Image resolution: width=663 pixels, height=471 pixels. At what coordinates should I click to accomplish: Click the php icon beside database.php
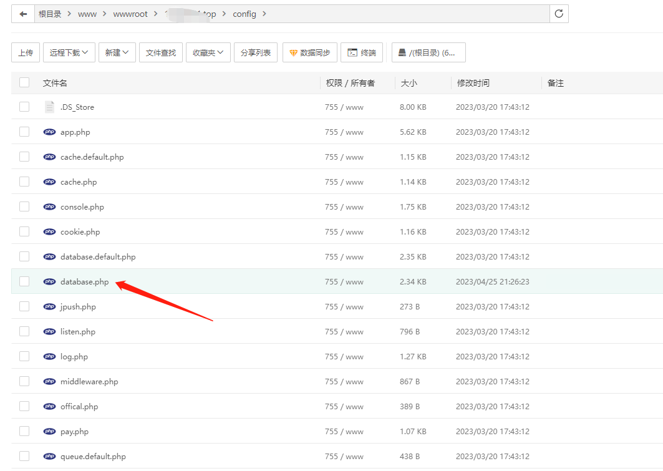[49, 281]
